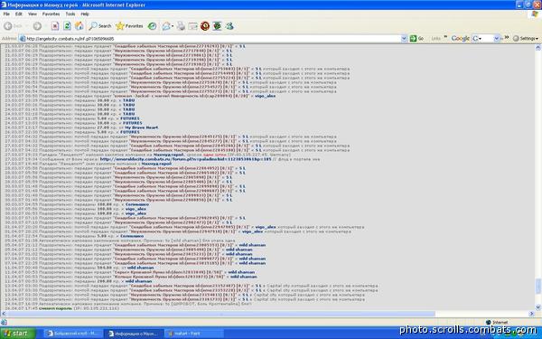Click the Edit page toolbar icon

click(x=193, y=26)
